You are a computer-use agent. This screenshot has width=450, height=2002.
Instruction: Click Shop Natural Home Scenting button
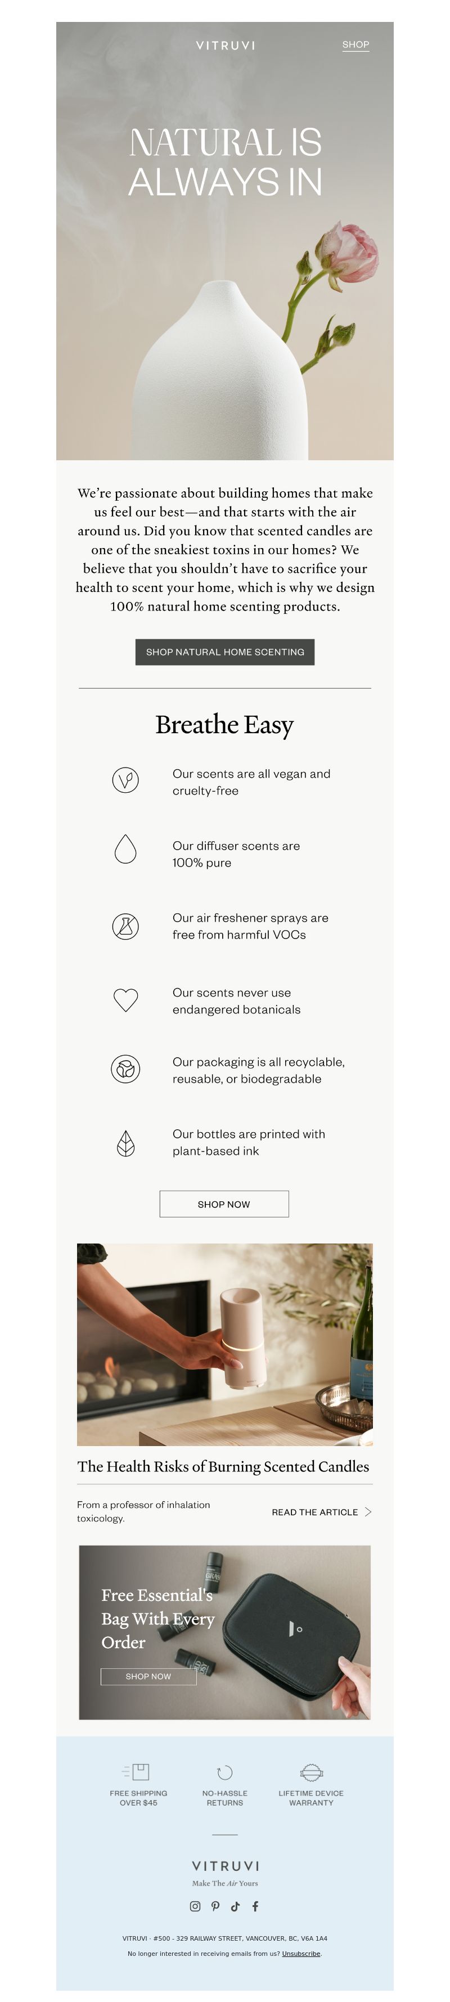click(224, 651)
